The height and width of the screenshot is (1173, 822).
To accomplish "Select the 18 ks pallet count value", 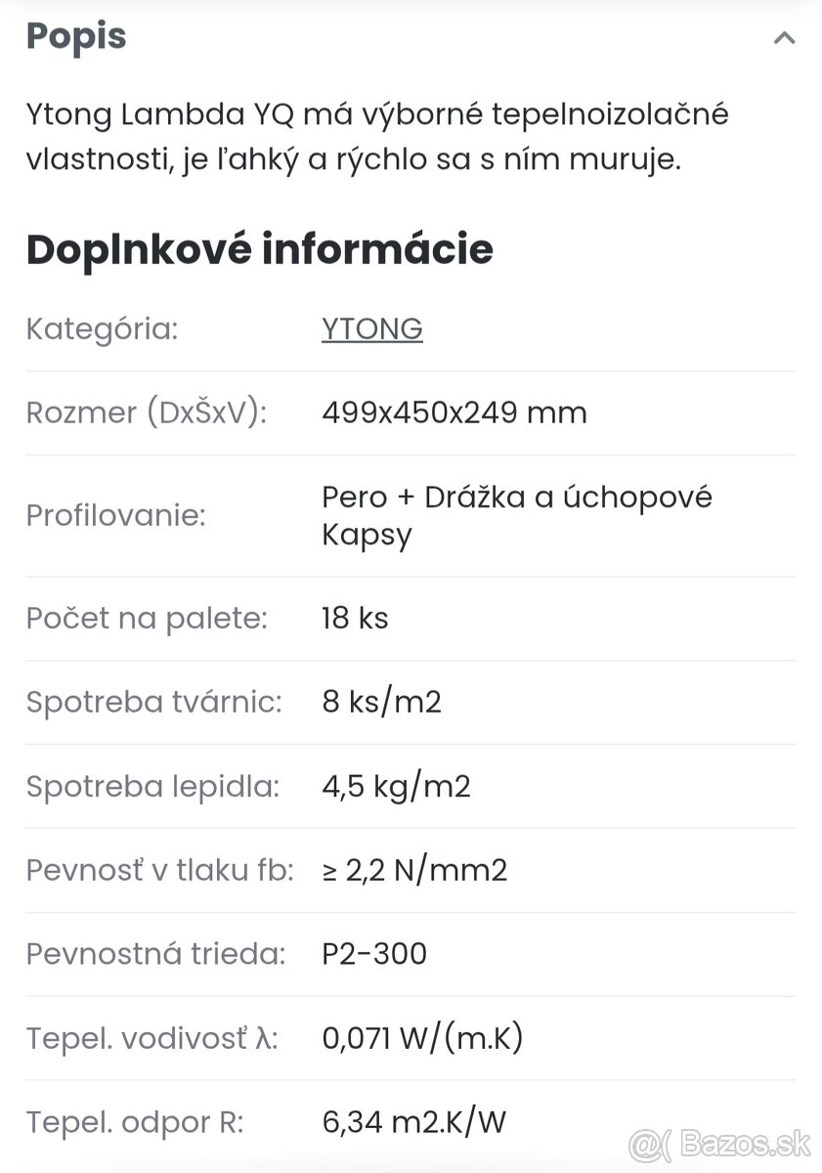I will click(355, 619).
